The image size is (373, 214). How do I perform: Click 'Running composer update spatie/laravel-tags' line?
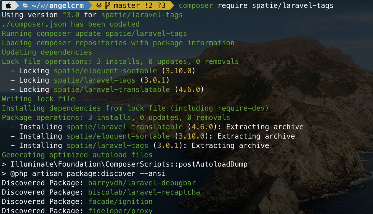tap(94, 34)
